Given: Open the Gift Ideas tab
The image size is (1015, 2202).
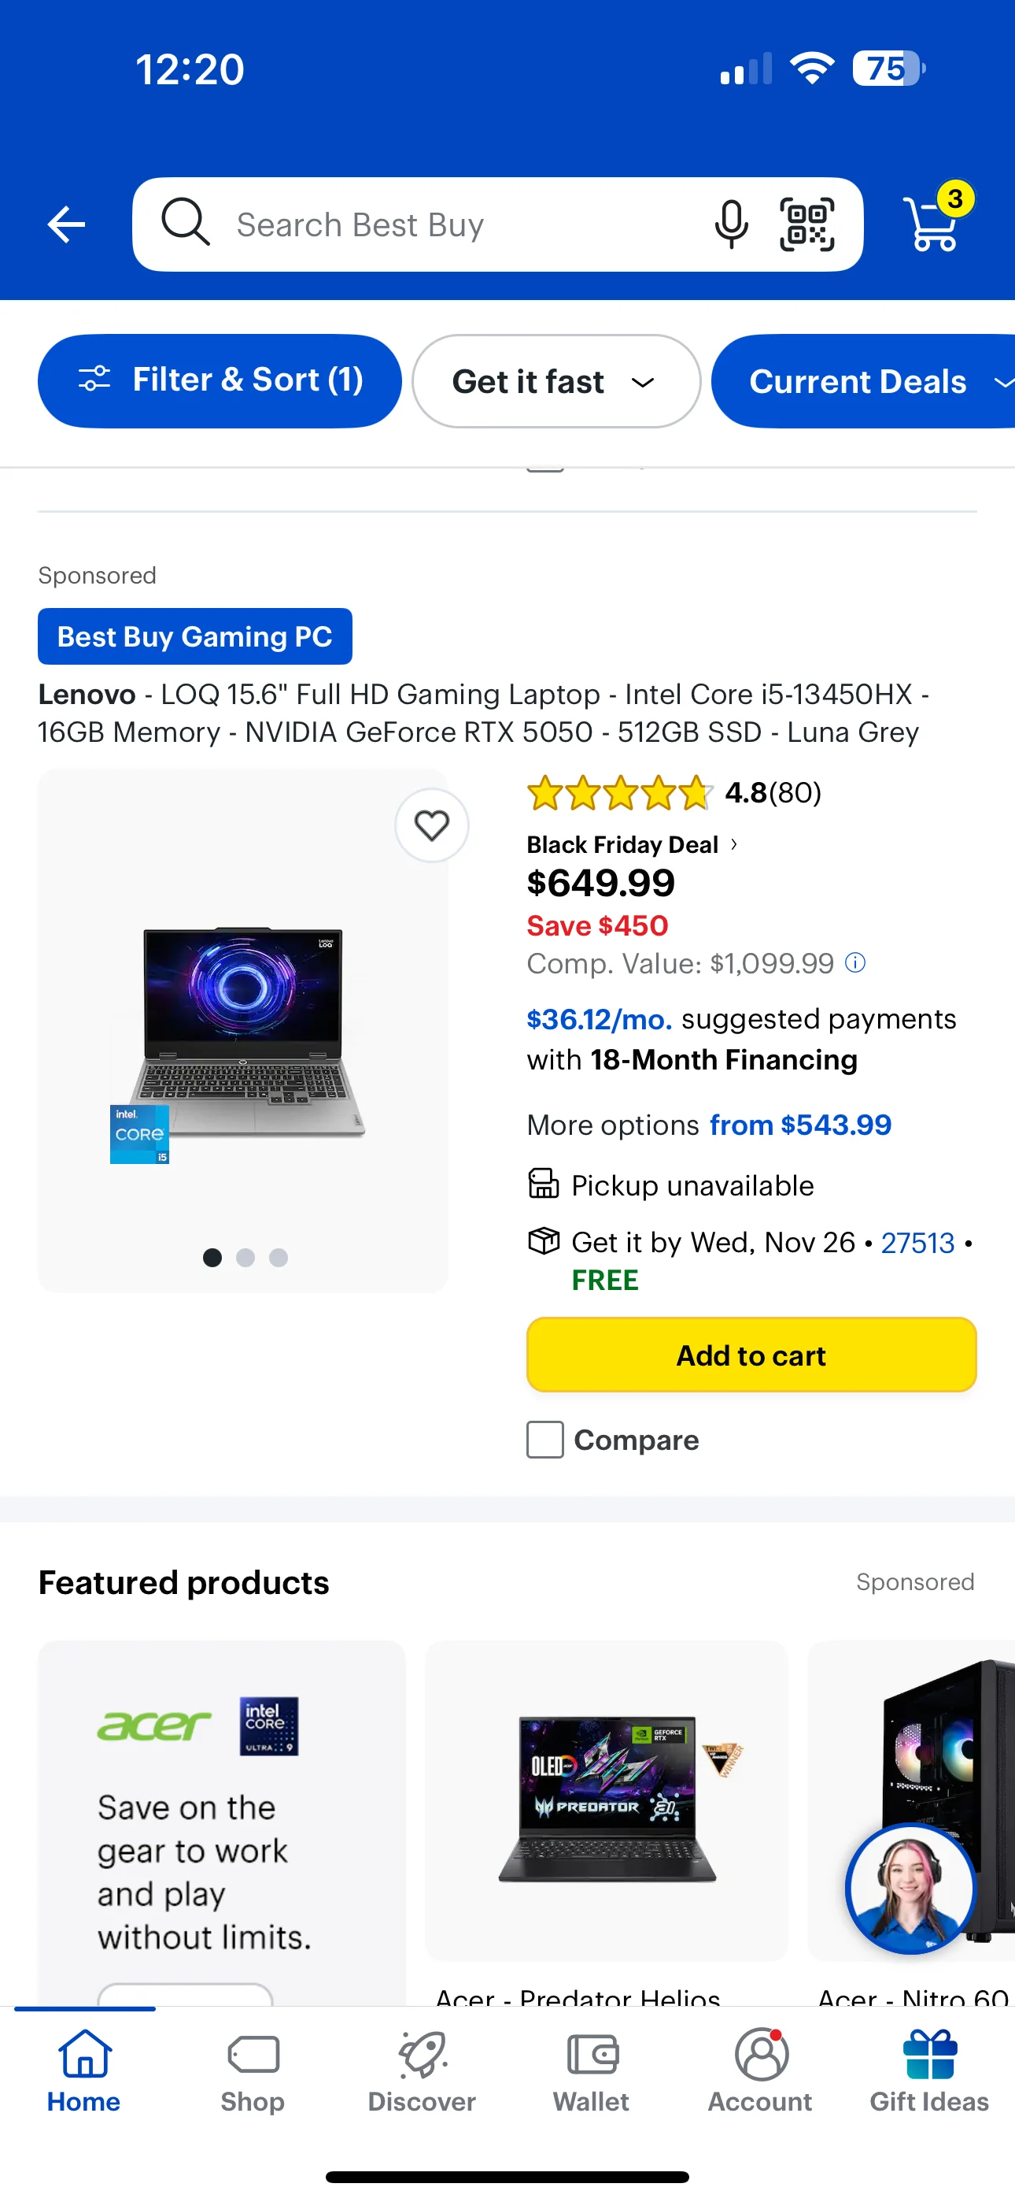Looking at the screenshot, I should [x=928, y=2070].
